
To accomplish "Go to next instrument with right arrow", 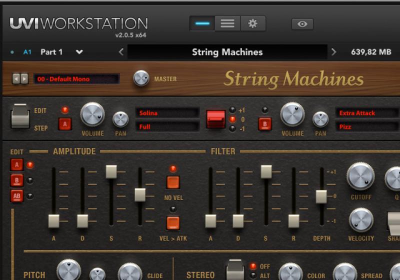I will click(x=333, y=52).
